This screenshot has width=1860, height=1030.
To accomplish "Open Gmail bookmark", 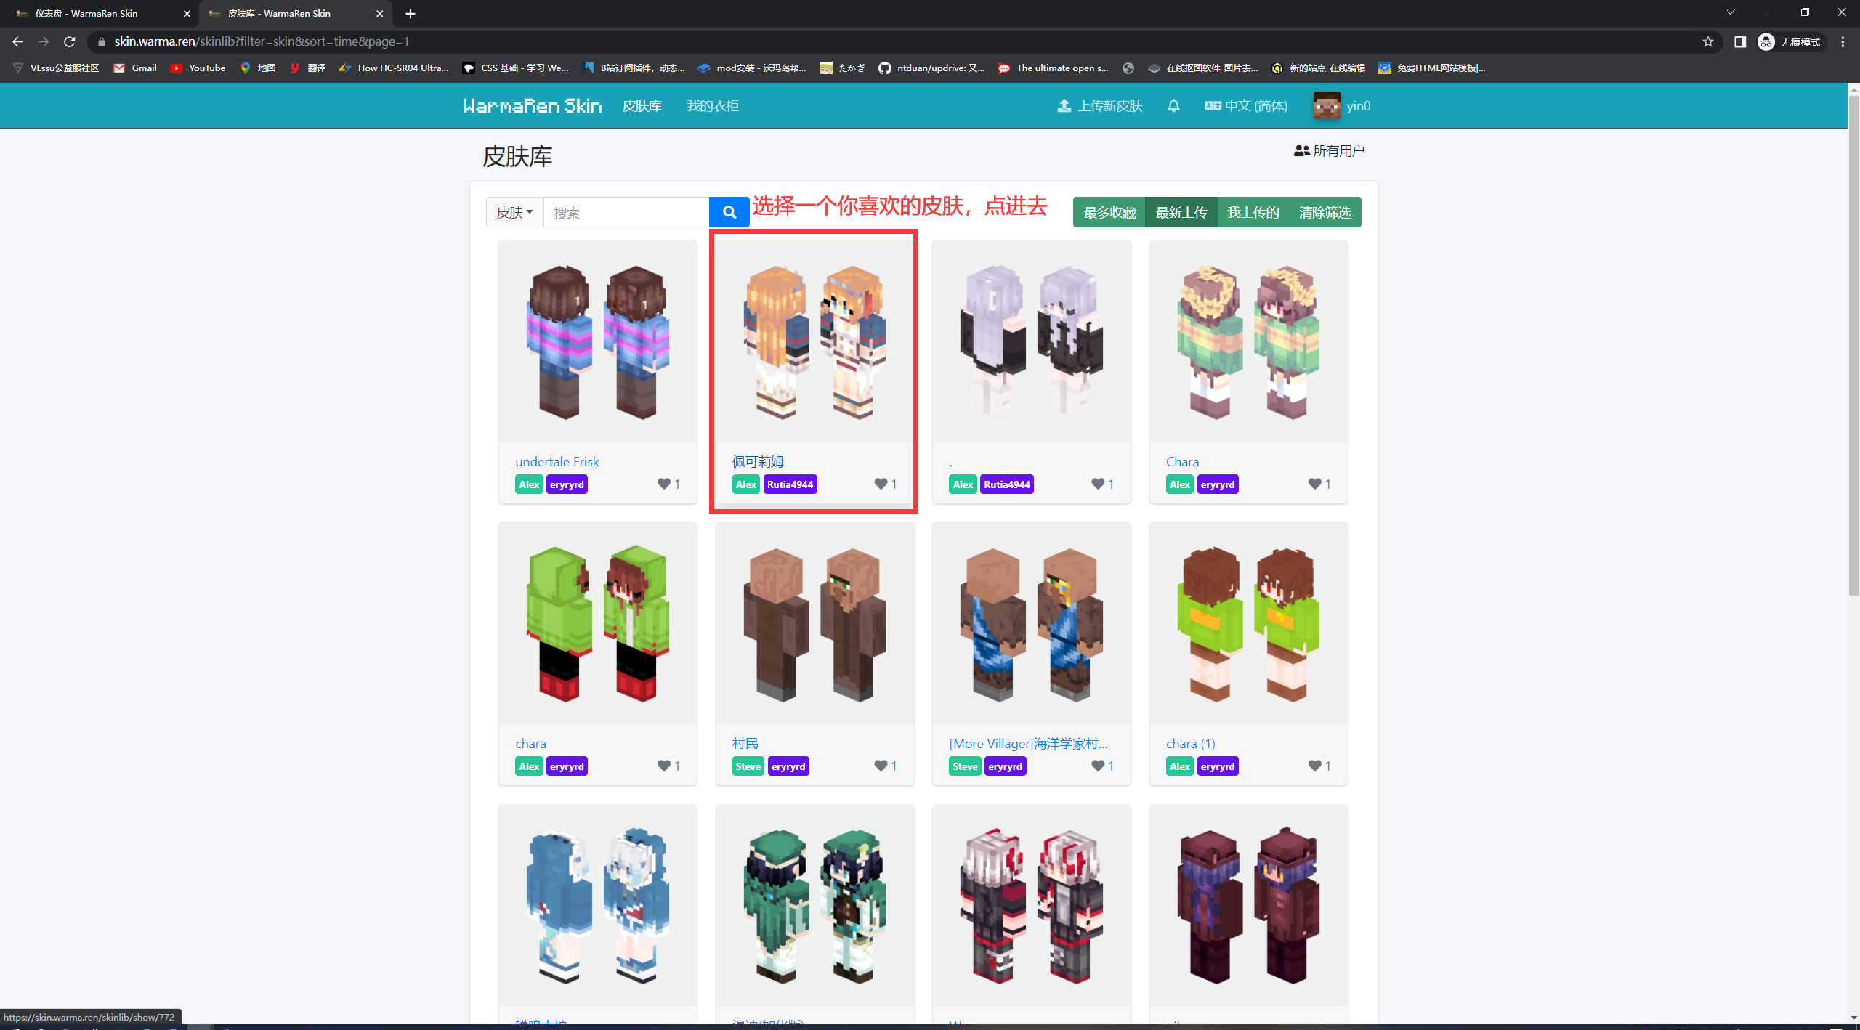I will (135, 68).
